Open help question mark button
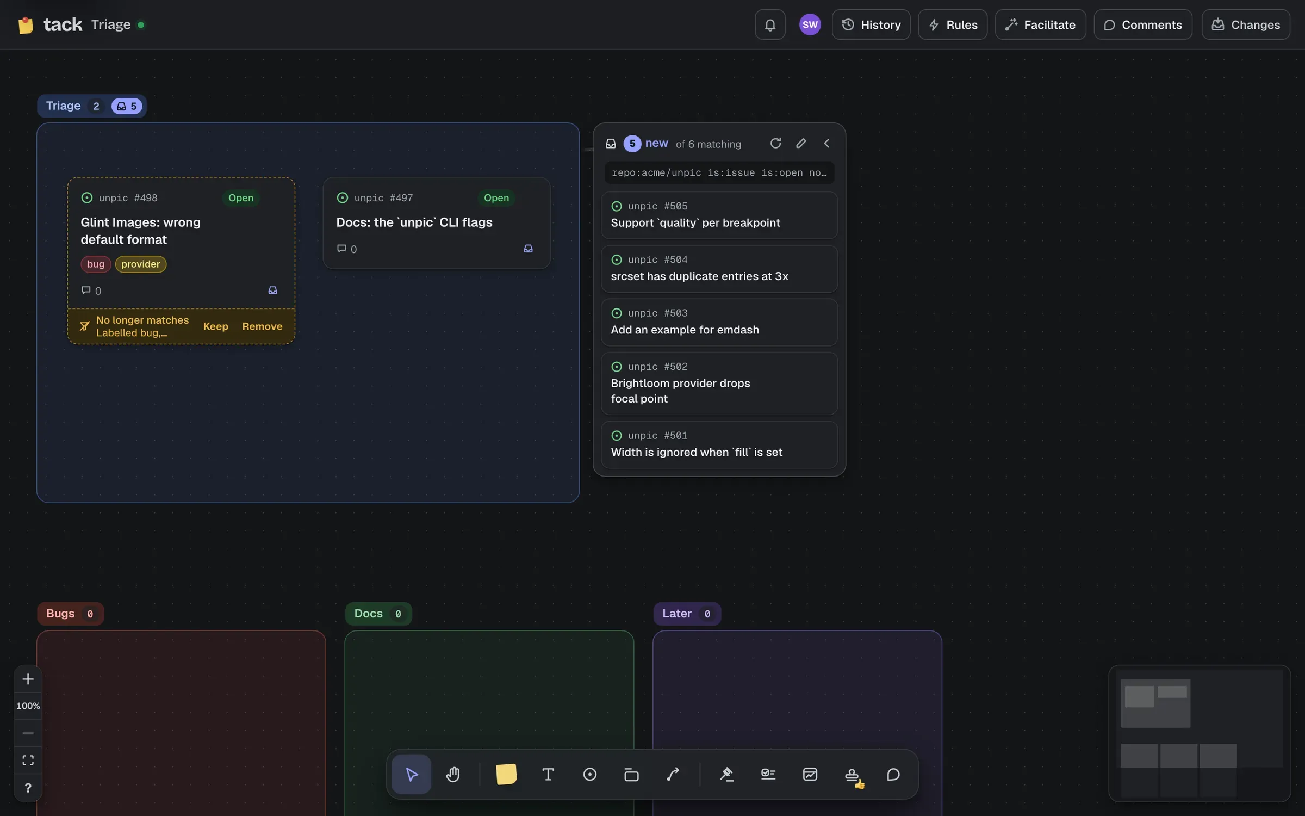This screenshot has width=1305, height=816. click(28, 788)
